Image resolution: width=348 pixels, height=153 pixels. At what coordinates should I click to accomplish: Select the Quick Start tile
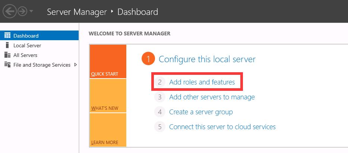click(108, 61)
